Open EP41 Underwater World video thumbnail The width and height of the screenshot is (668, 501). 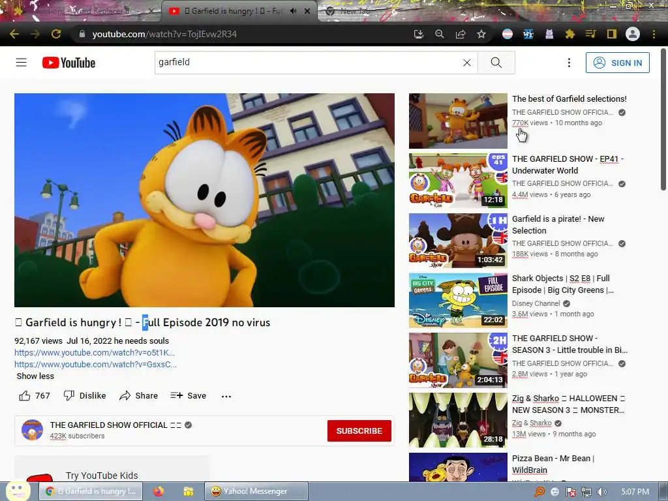click(x=458, y=181)
